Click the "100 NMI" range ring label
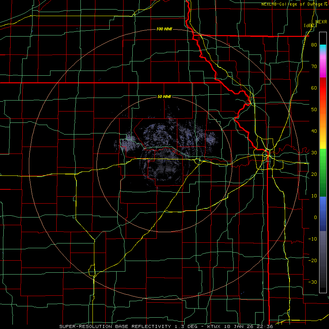Image resolution: width=329 pixels, height=329 pixels. [164, 29]
